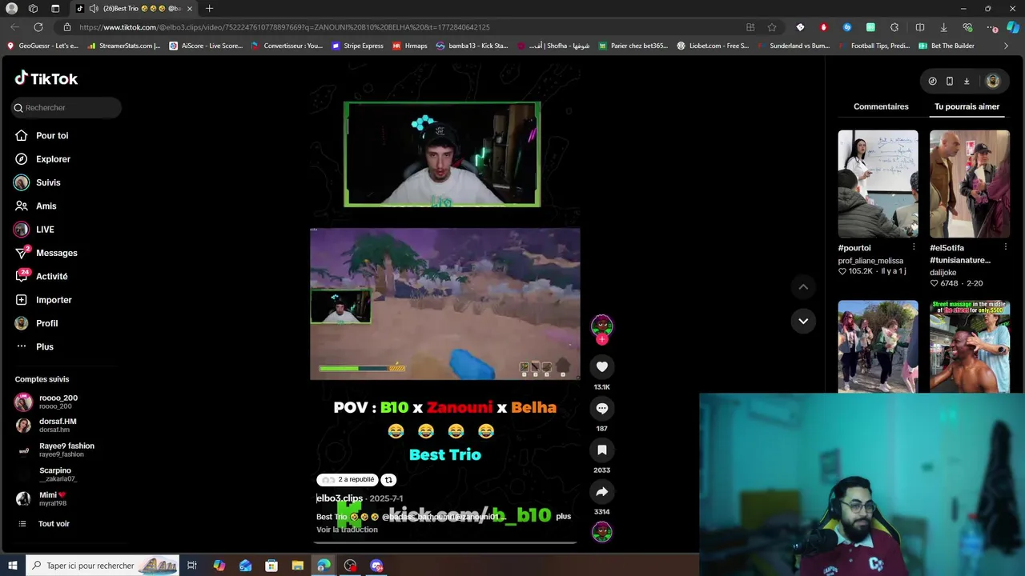Screen dimensions: 1025x576
Task: Open a new browser tab
Action: (x=209, y=8)
